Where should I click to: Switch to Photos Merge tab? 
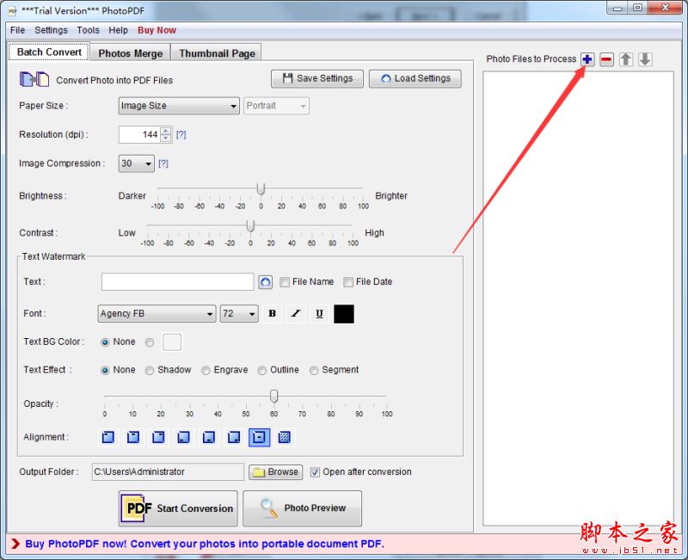[x=131, y=53]
